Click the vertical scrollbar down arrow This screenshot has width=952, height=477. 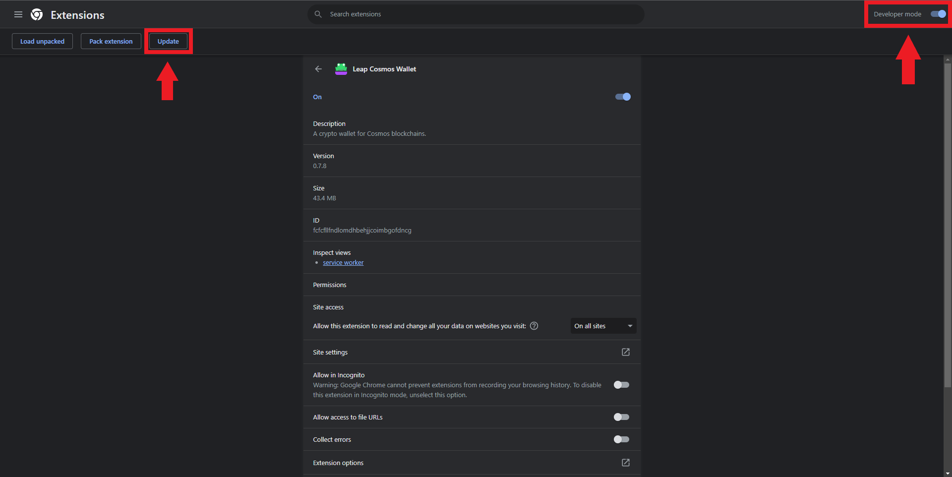point(948,473)
